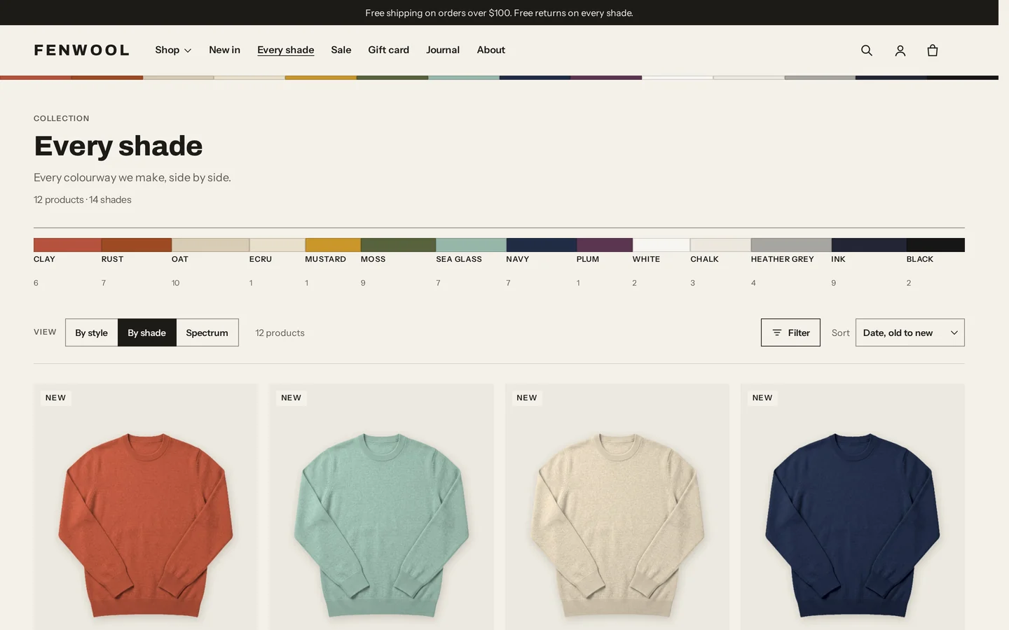This screenshot has width=1009, height=630.
Task: Select the Black colour swatch
Action: 935,245
